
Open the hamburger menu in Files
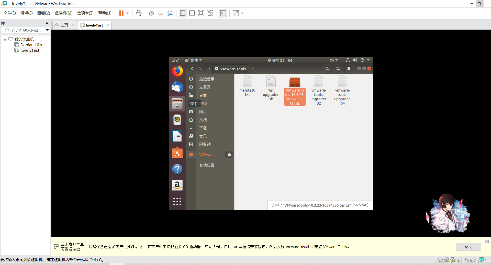tap(349, 69)
